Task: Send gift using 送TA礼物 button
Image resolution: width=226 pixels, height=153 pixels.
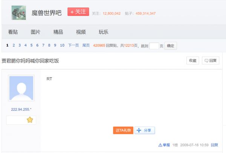Action: pos(123,130)
